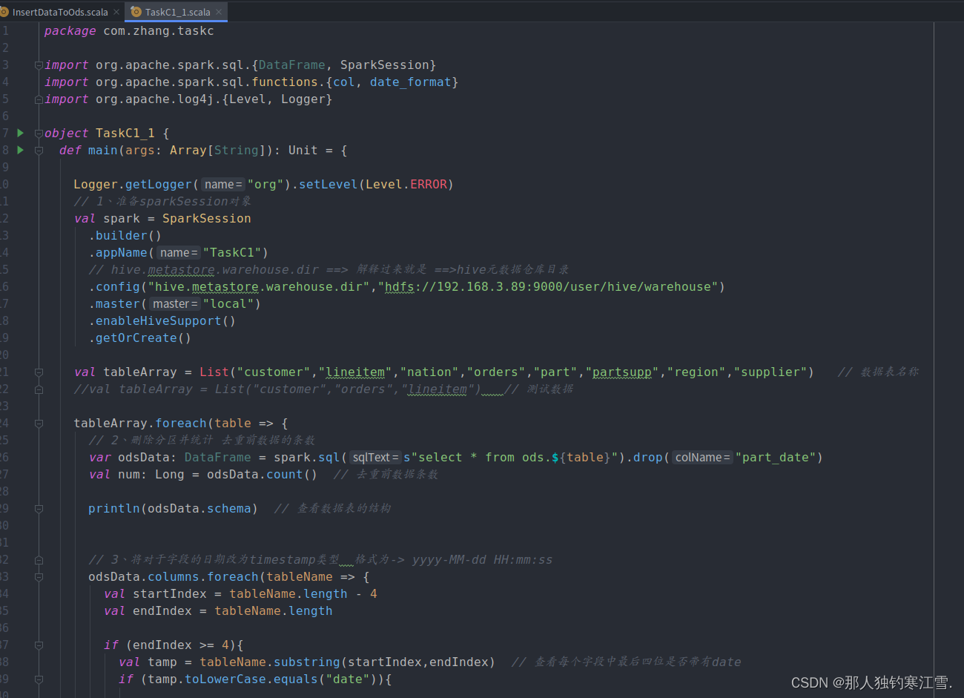Viewport: 964px width, 698px height.
Task: Click the ERROR level constant
Action: (x=429, y=185)
